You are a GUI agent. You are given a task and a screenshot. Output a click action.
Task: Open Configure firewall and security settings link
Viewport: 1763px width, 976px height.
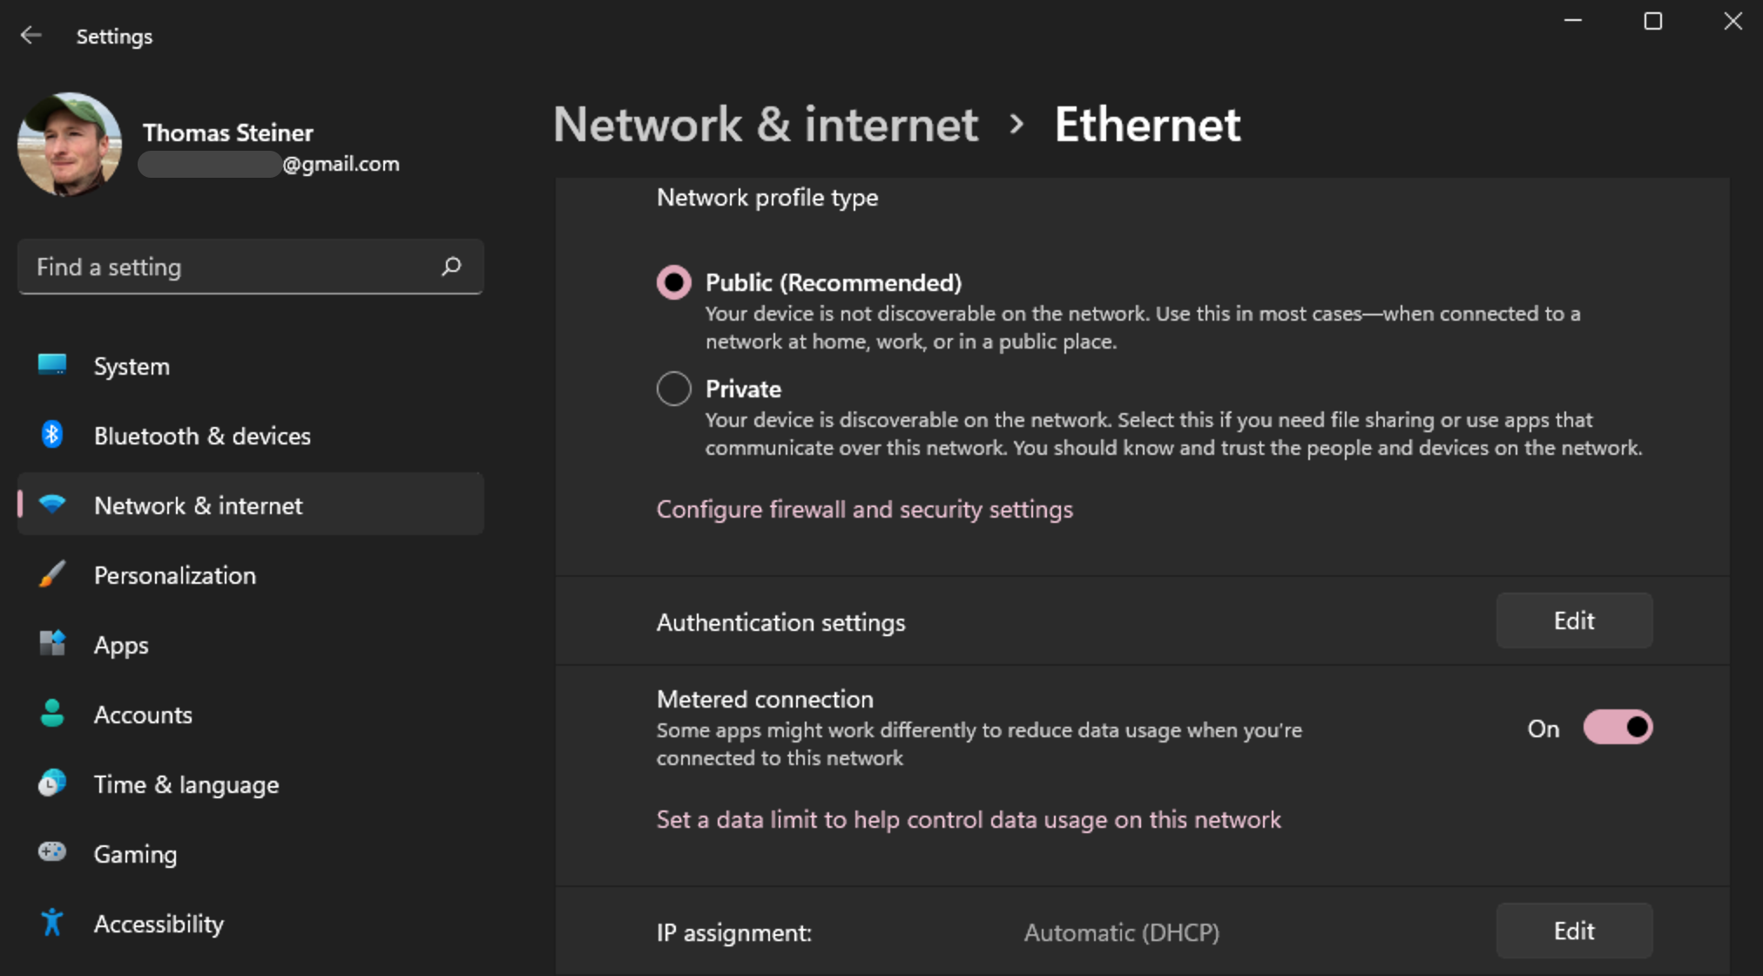pos(864,510)
